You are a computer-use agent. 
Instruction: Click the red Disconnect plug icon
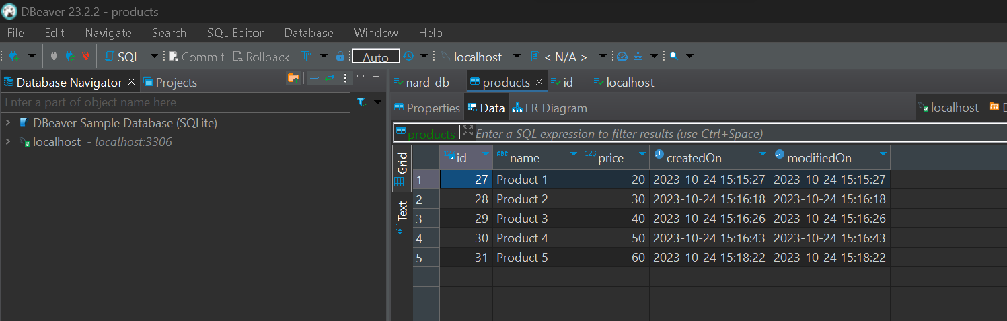[85, 57]
